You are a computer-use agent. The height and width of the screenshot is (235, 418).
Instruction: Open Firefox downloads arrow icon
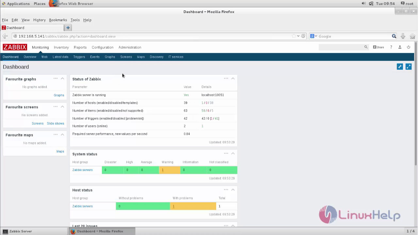point(403,36)
